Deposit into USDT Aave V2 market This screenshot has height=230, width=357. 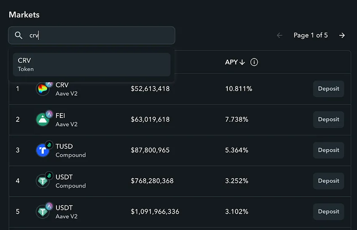pos(328,211)
